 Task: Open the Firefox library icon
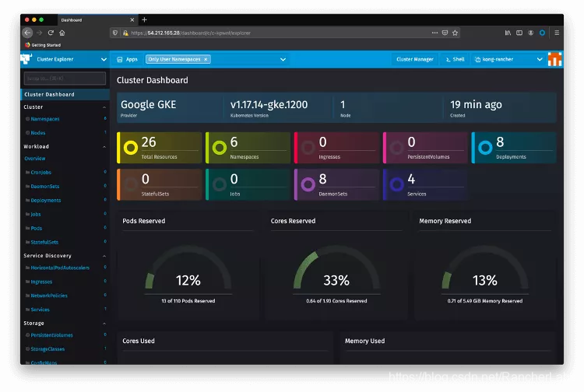[x=508, y=33]
